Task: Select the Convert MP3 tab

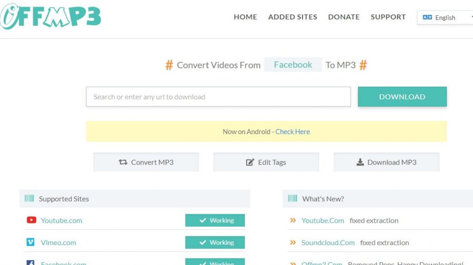Action: tap(146, 162)
